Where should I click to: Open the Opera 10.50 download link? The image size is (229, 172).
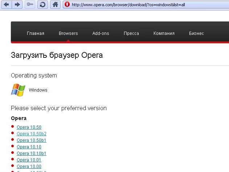coord(29,127)
